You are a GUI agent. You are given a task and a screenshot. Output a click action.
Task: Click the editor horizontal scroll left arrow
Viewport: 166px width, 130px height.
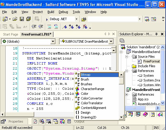(2, 115)
